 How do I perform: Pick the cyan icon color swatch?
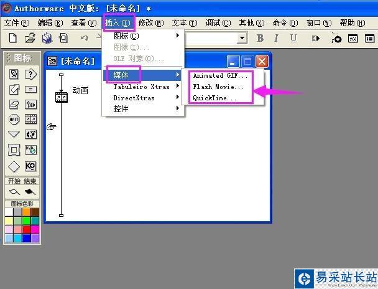(17, 239)
